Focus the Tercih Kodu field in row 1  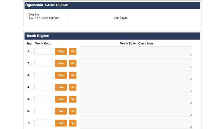[43, 51]
